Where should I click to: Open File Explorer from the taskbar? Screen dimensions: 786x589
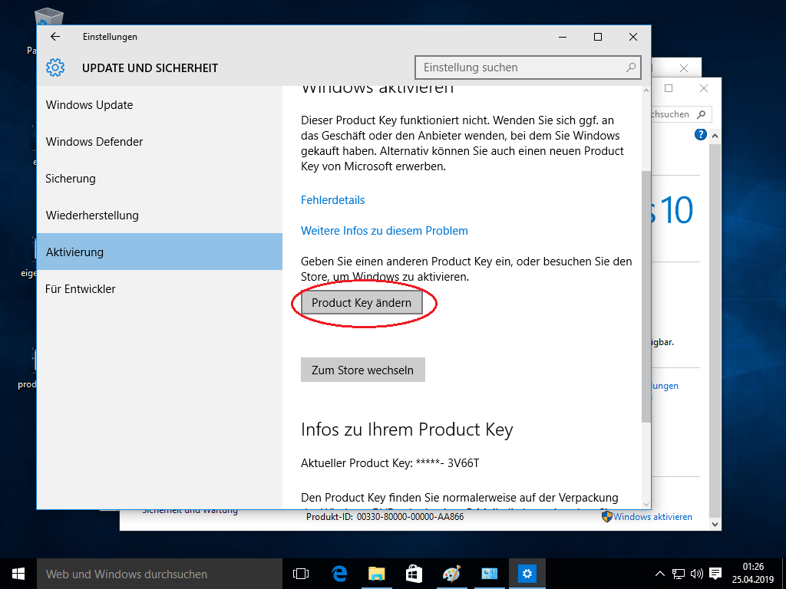point(376,573)
